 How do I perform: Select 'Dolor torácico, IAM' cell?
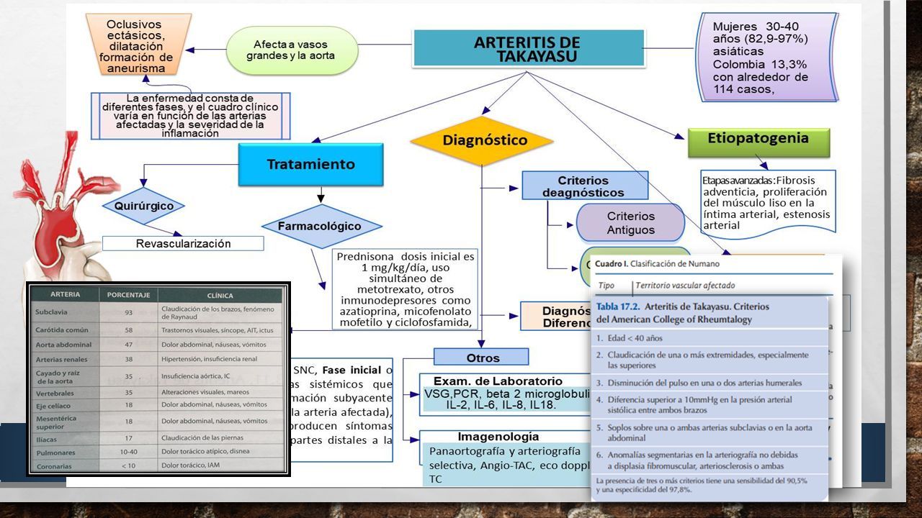click(220, 465)
